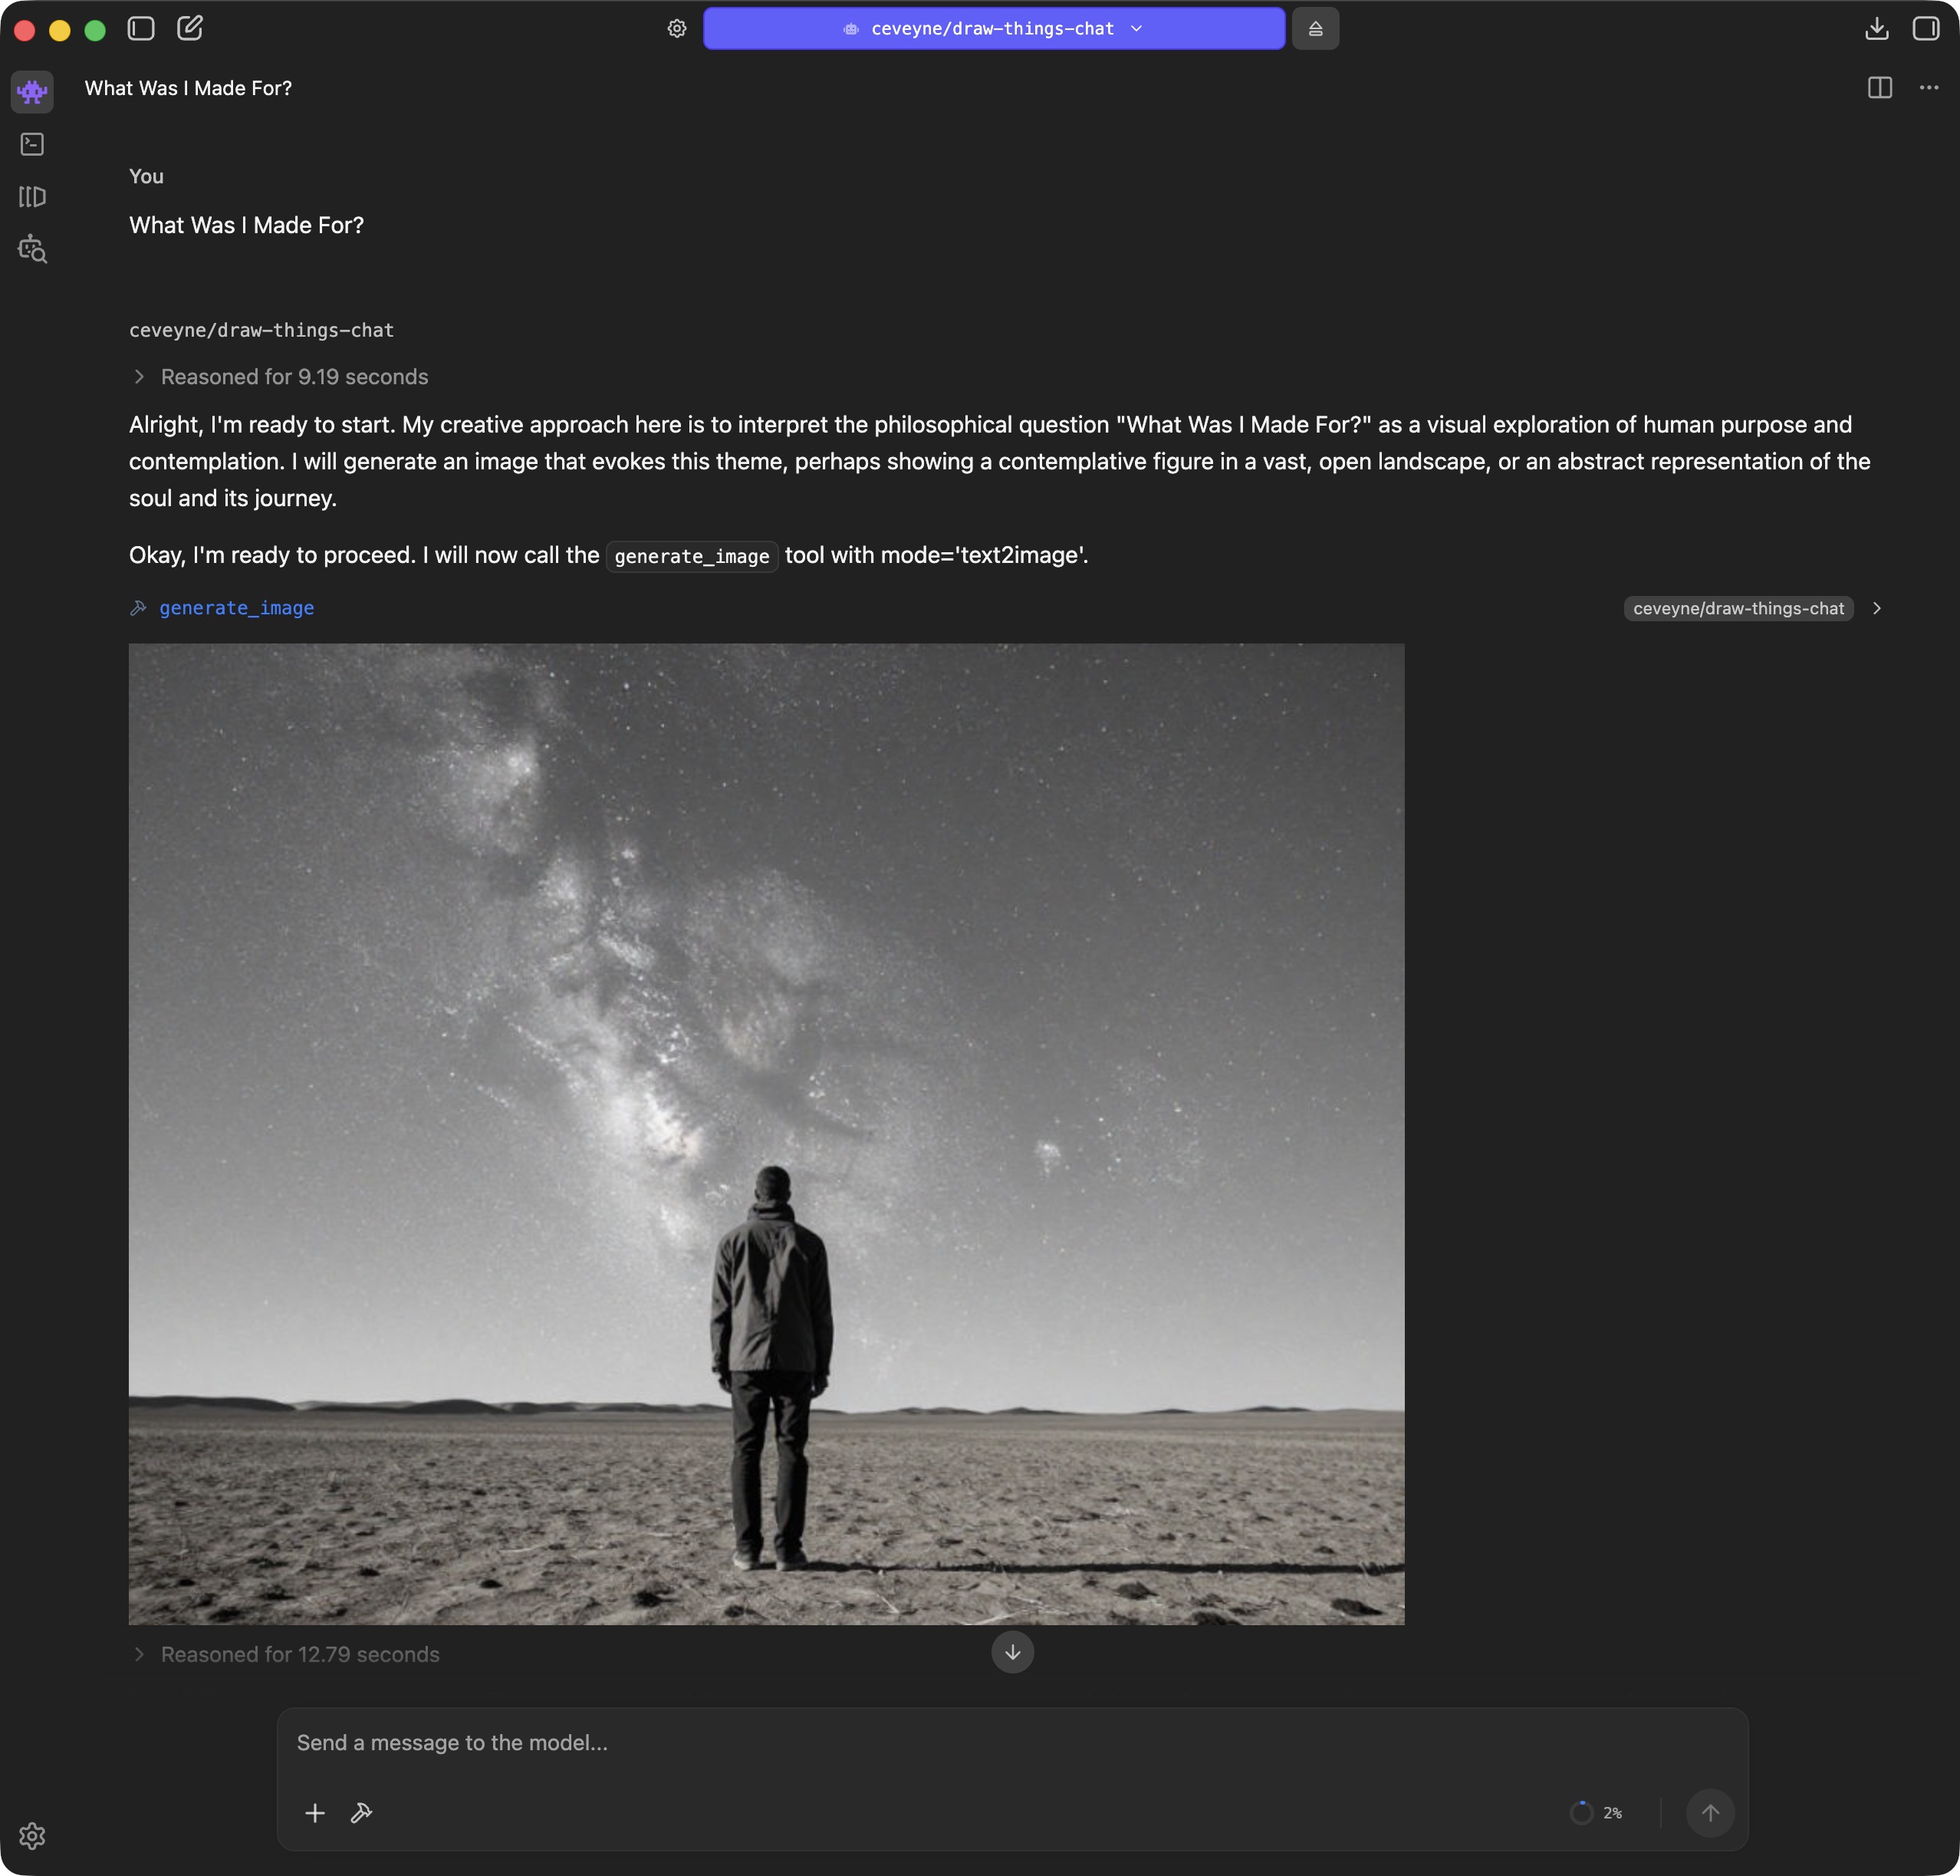Open My Models folder icon

[x=32, y=196]
